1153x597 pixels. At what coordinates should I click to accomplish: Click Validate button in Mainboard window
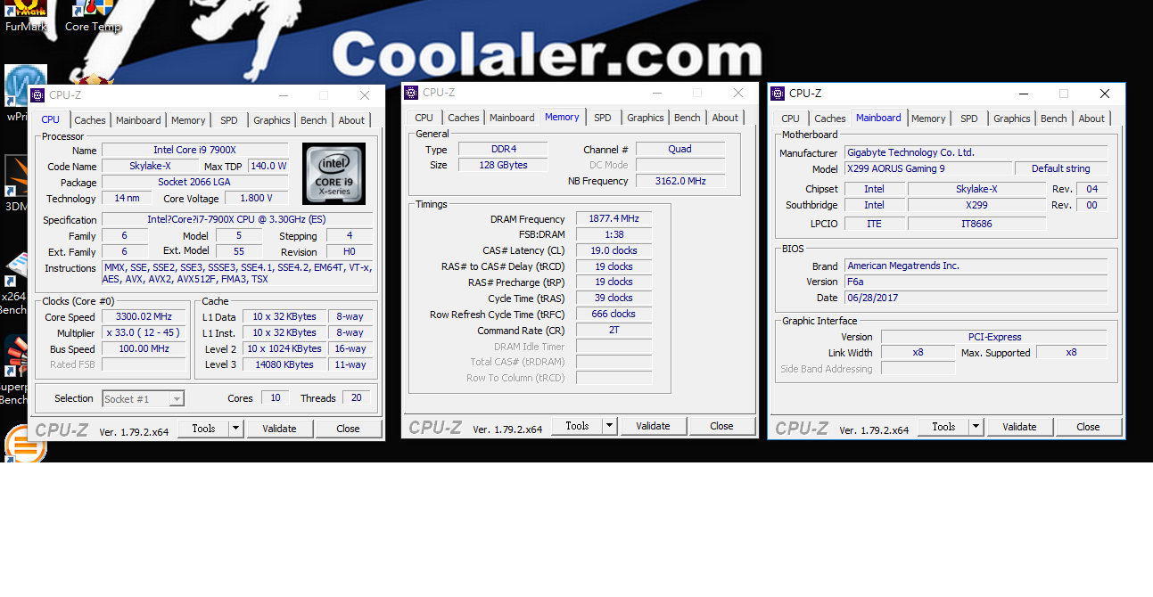click(1019, 427)
